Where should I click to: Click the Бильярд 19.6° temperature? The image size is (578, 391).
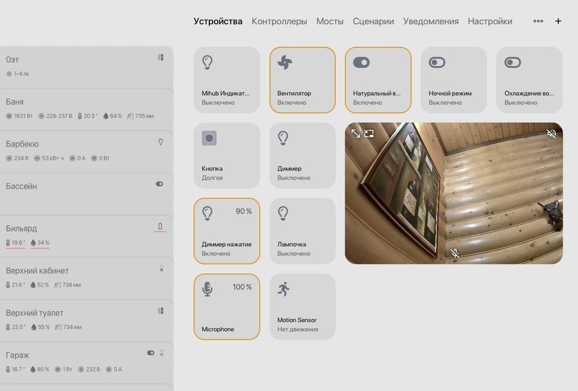[15, 243]
